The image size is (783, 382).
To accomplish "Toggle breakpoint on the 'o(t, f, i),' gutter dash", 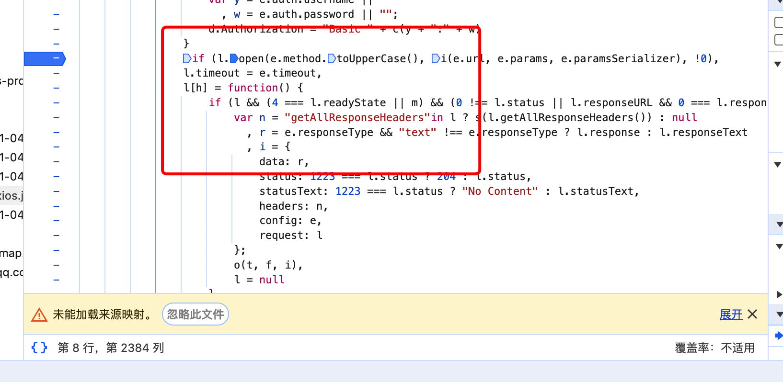I will (57, 265).
